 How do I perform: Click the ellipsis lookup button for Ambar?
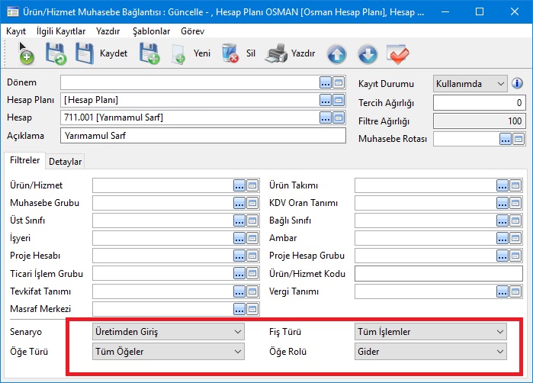[502, 239]
